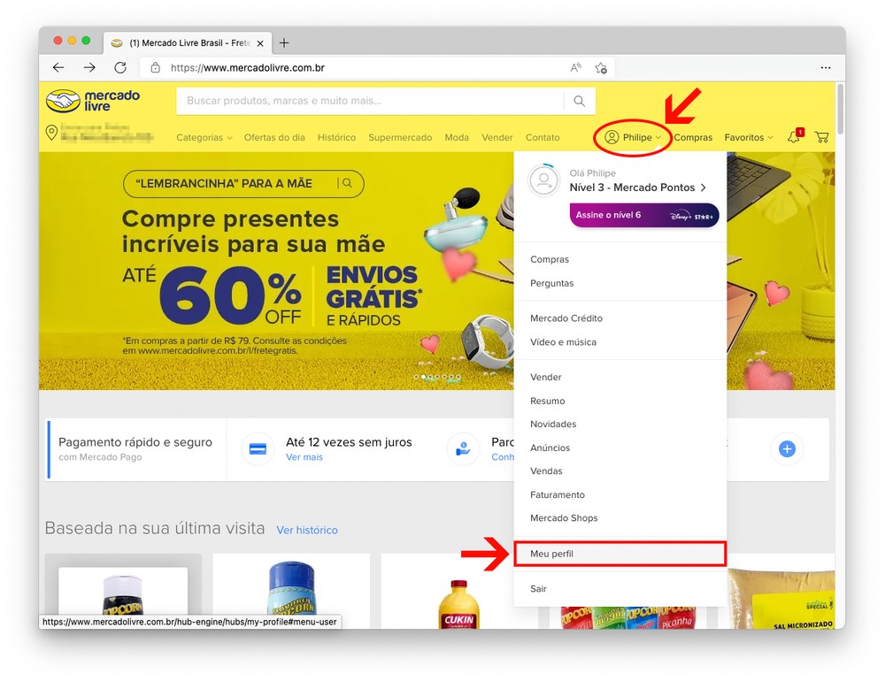Screen dimensions: 885x681
Task: Click magnifier in Lembrancinha banner search
Action: [x=347, y=183]
